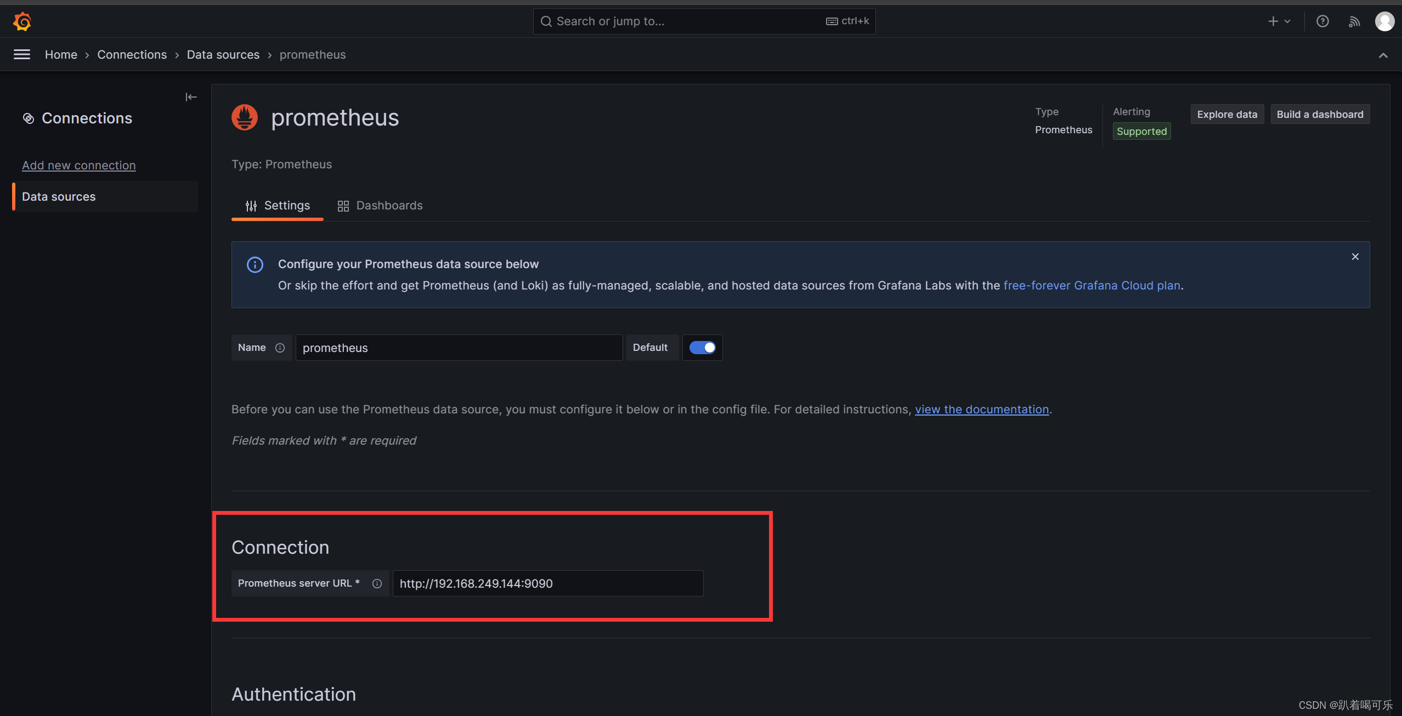
Task: Go to Connections breadcrumb
Action: click(132, 55)
